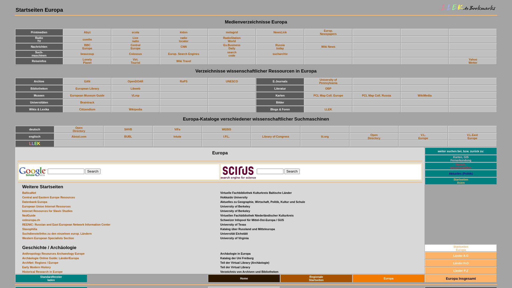
Task: Click the Europa Insgesamt button
Action: pyautogui.click(x=461, y=279)
